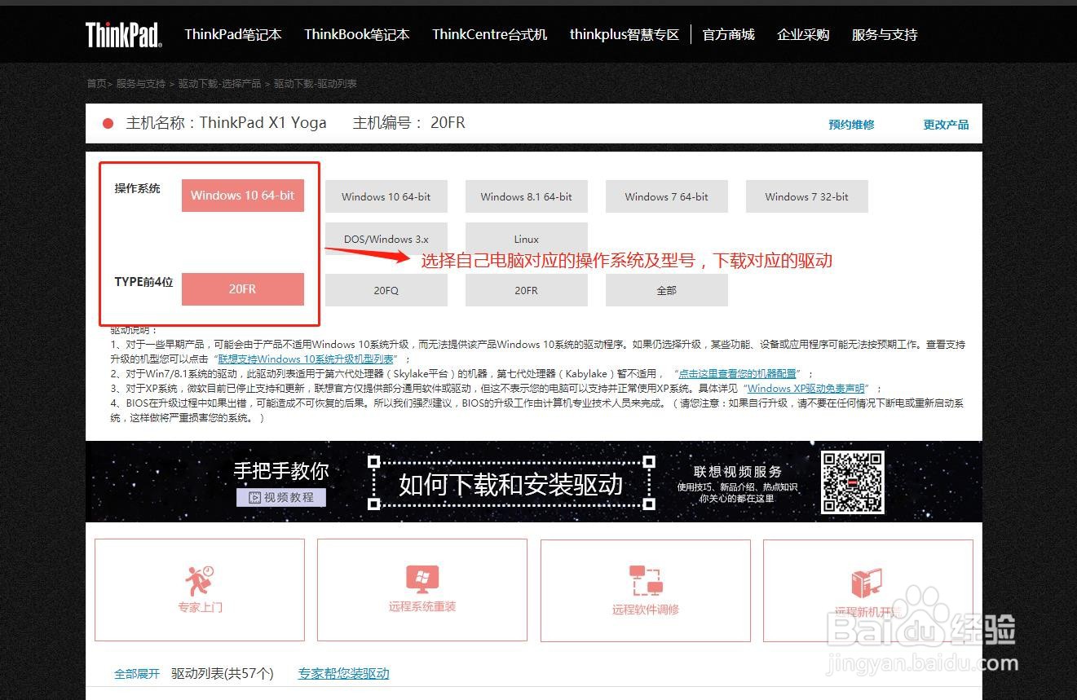Image resolution: width=1077 pixels, height=700 pixels.
Task: Click 服务与支持 breadcrumb link
Action: click(x=141, y=83)
